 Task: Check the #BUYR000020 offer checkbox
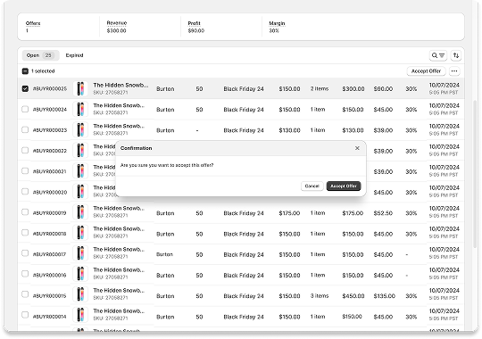pos(25,192)
